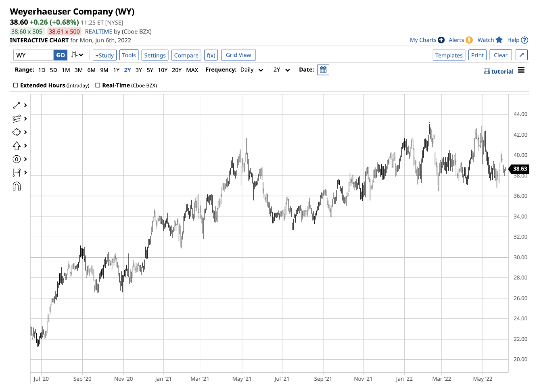Expand the shapes tool submenu arrow
Viewport: 560px width, 392px height.
click(25, 132)
